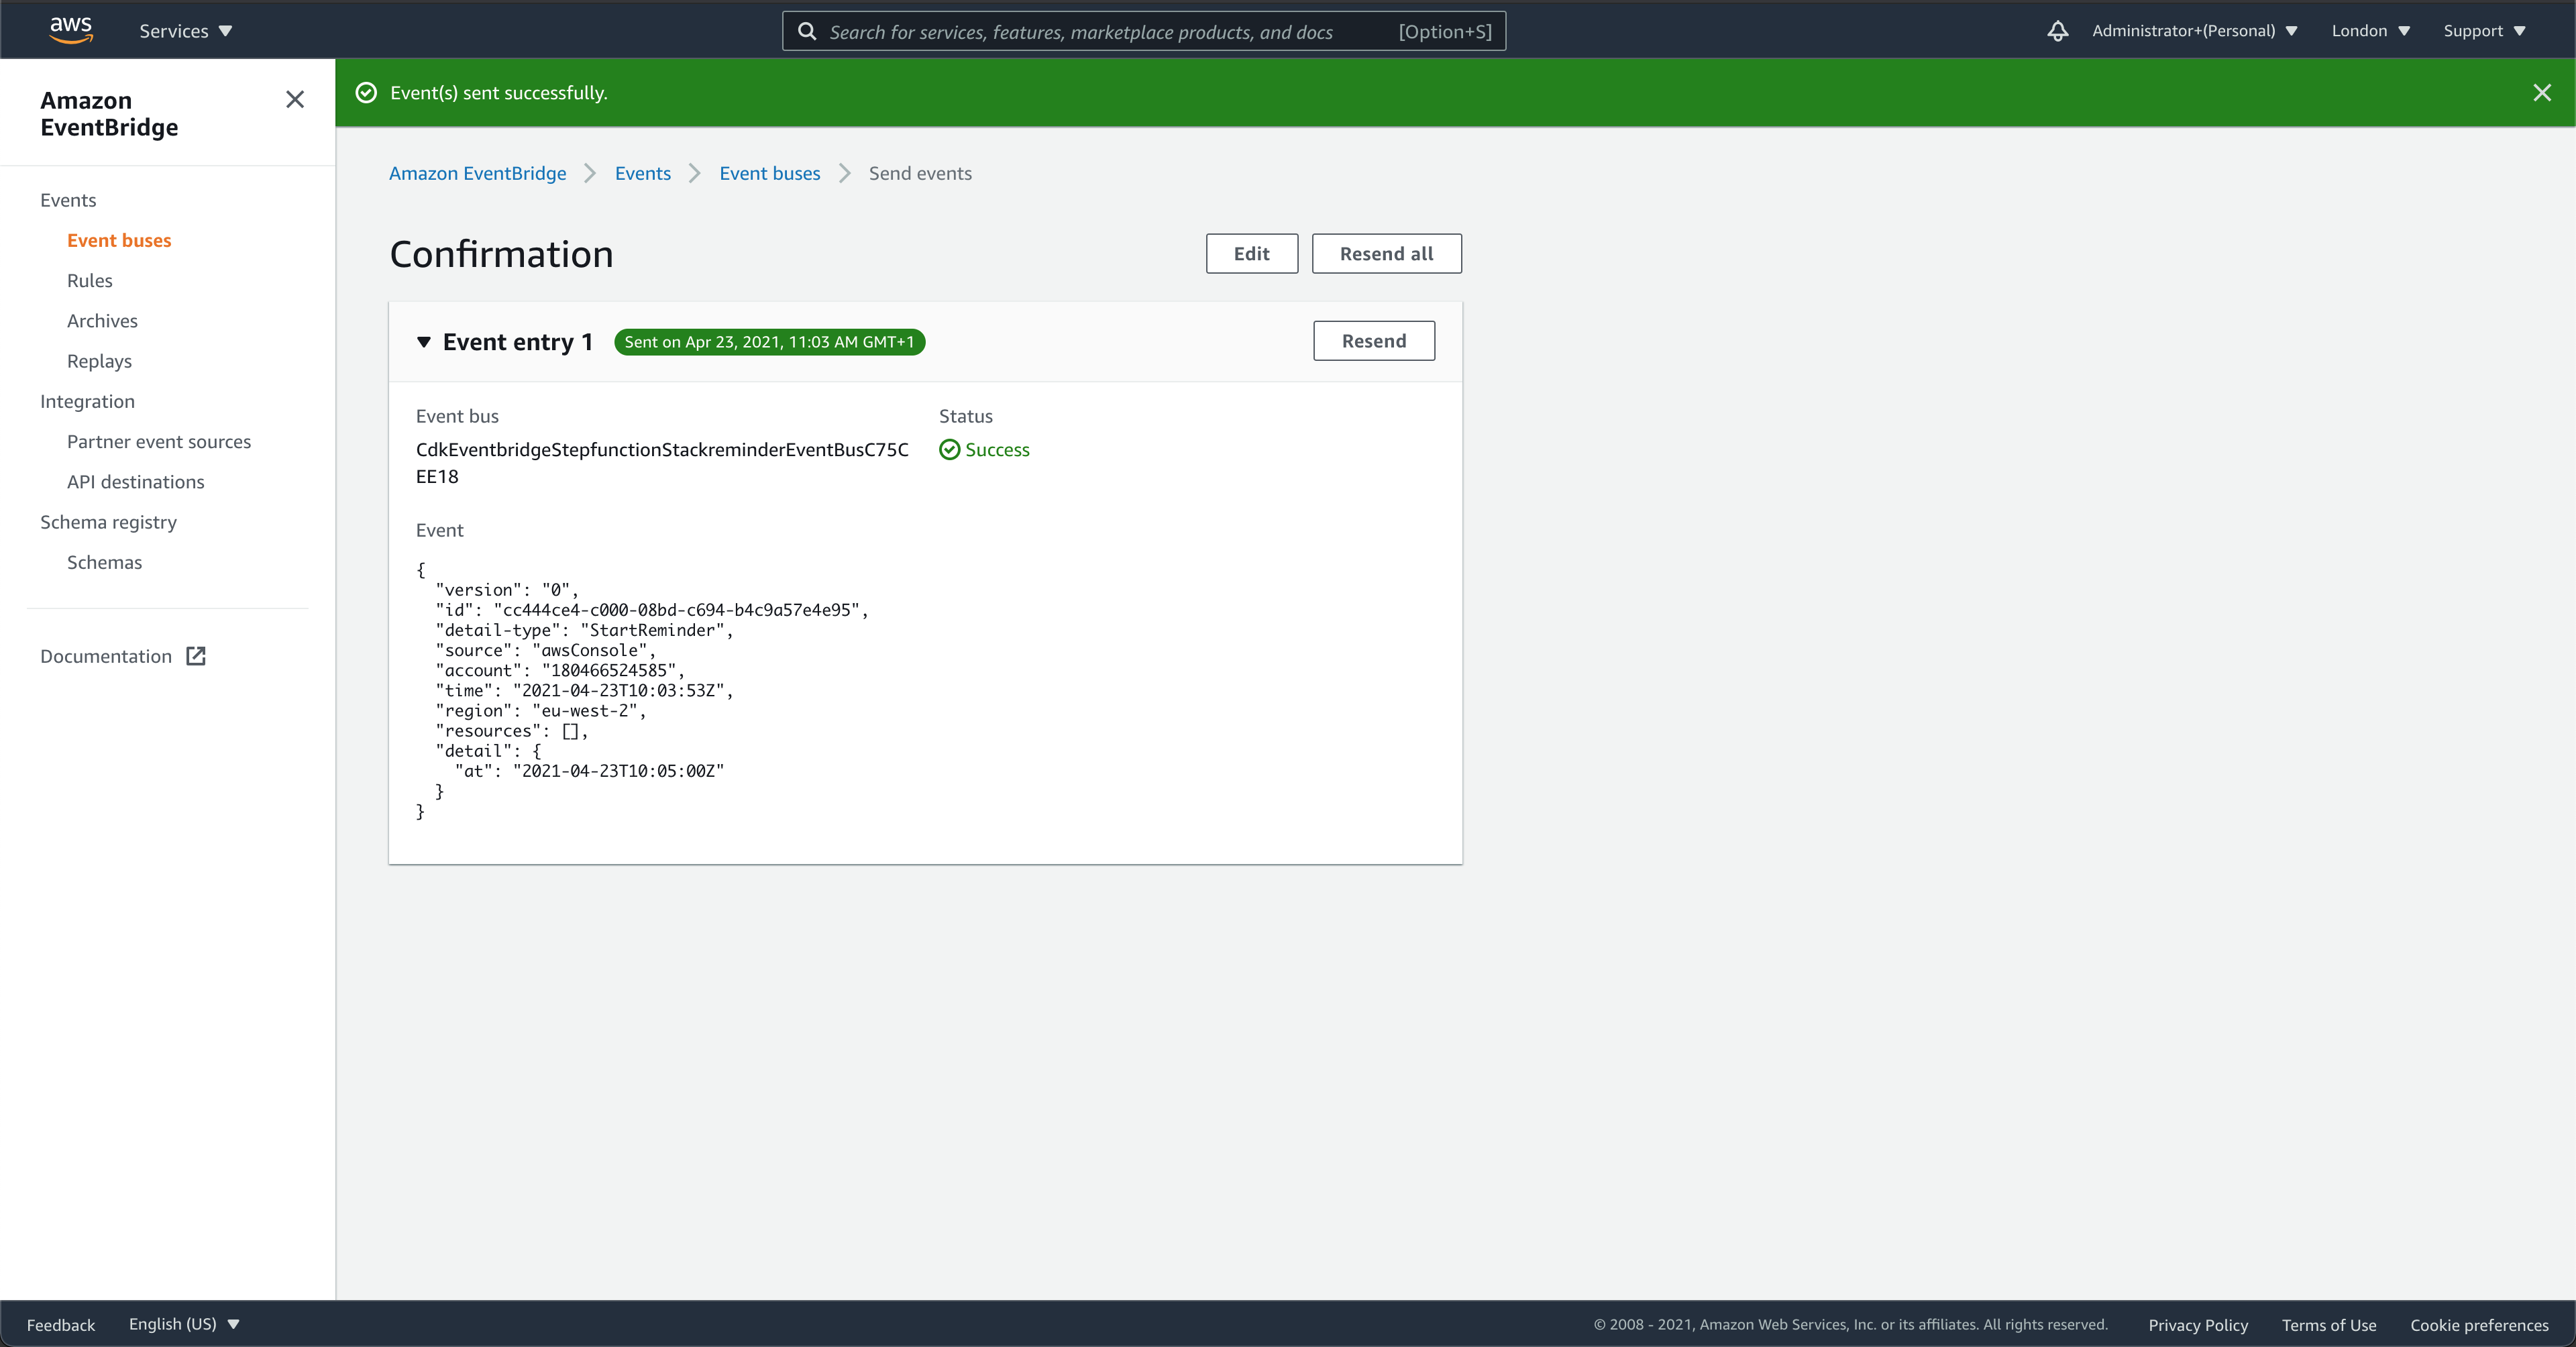2576x1347 pixels.
Task: Open the Services dropdown menu
Action: pos(186,31)
